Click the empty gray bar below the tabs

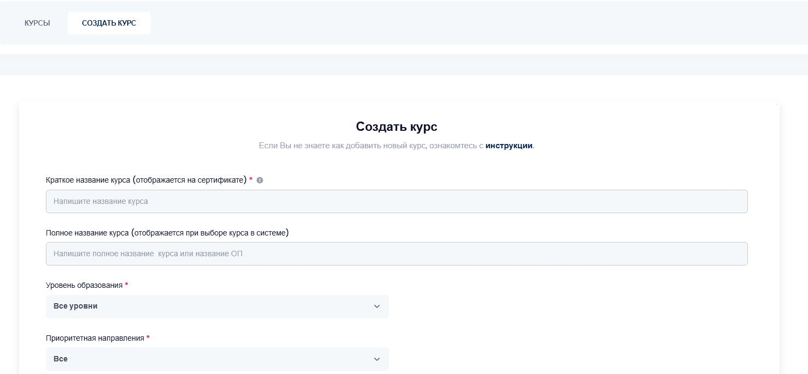(x=404, y=64)
